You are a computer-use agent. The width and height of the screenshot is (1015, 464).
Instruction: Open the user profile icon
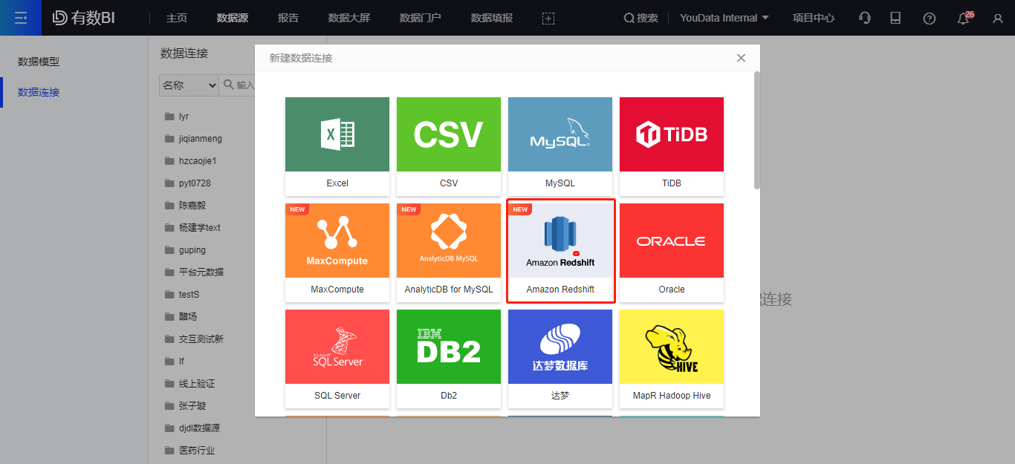(x=998, y=18)
